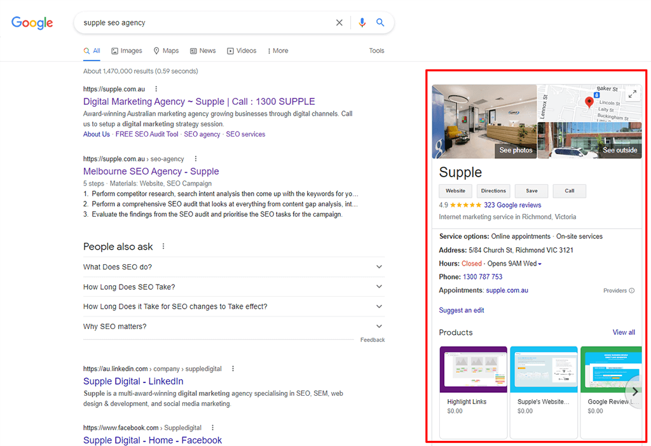Click the address 5/84 Church St, Richmond
The image size is (651, 446).
pos(521,250)
